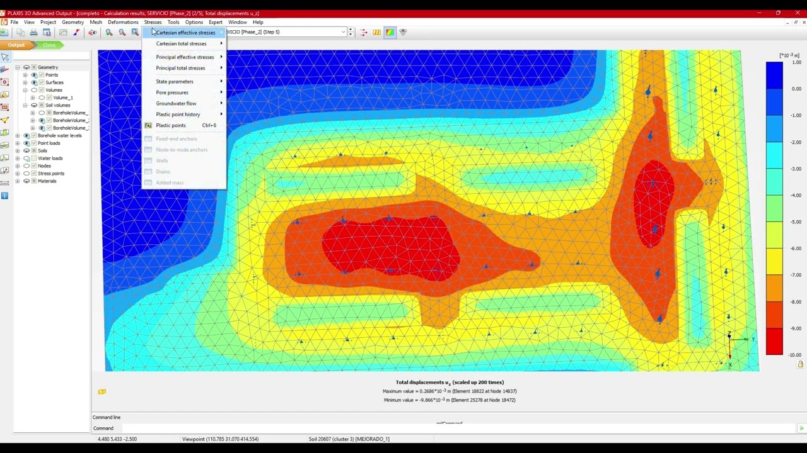
Task: Click the red dots toolbar icon
Action: (x=93, y=32)
